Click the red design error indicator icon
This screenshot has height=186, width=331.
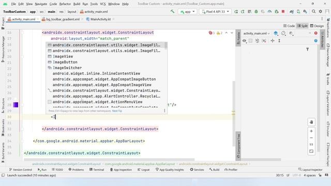click(x=316, y=33)
